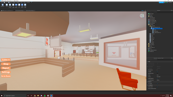Open Chrome from the taskbar

pos(35,96)
